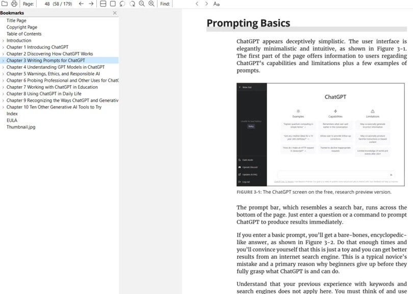413x294 pixels.
Task: Select Chapter 5 Warnings, Ethics, Responsible AI
Action: coord(53,74)
